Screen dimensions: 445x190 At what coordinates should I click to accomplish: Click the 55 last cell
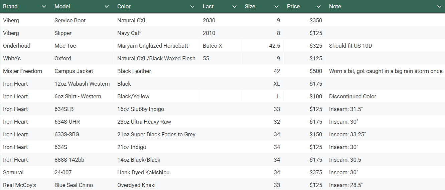(x=220, y=58)
